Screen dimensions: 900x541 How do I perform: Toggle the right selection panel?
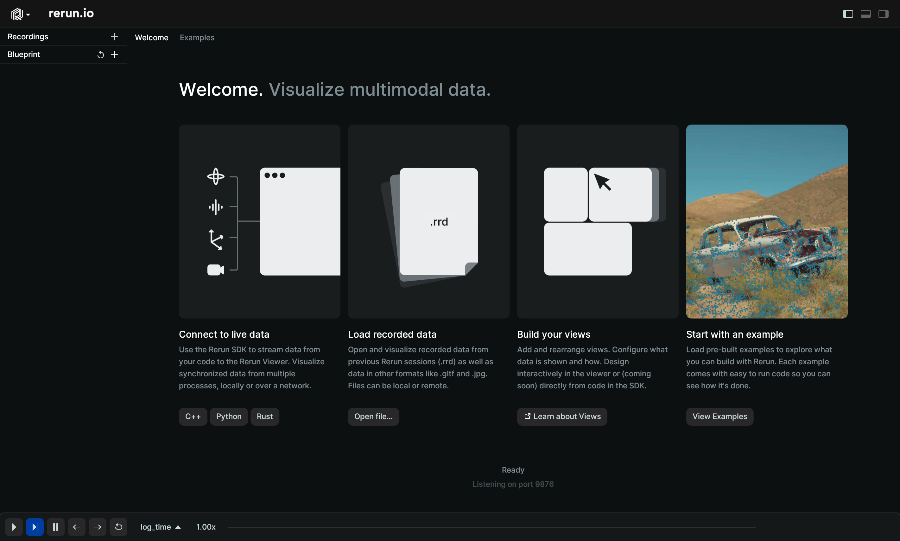coord(883,14)
